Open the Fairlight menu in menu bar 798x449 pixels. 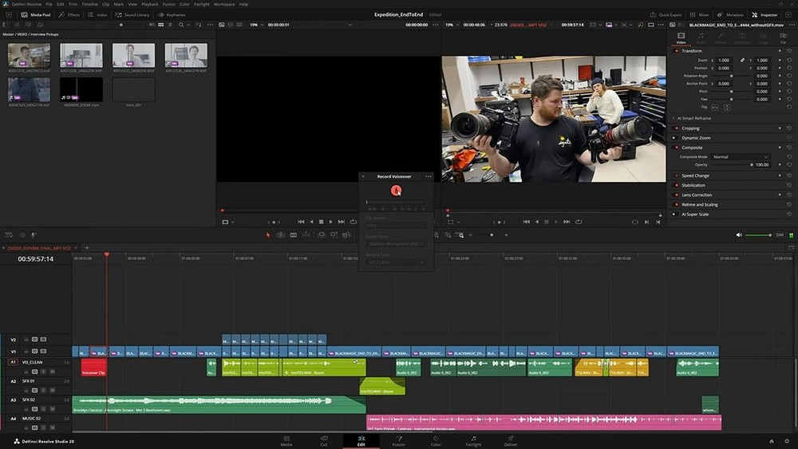tap(201, 4)
